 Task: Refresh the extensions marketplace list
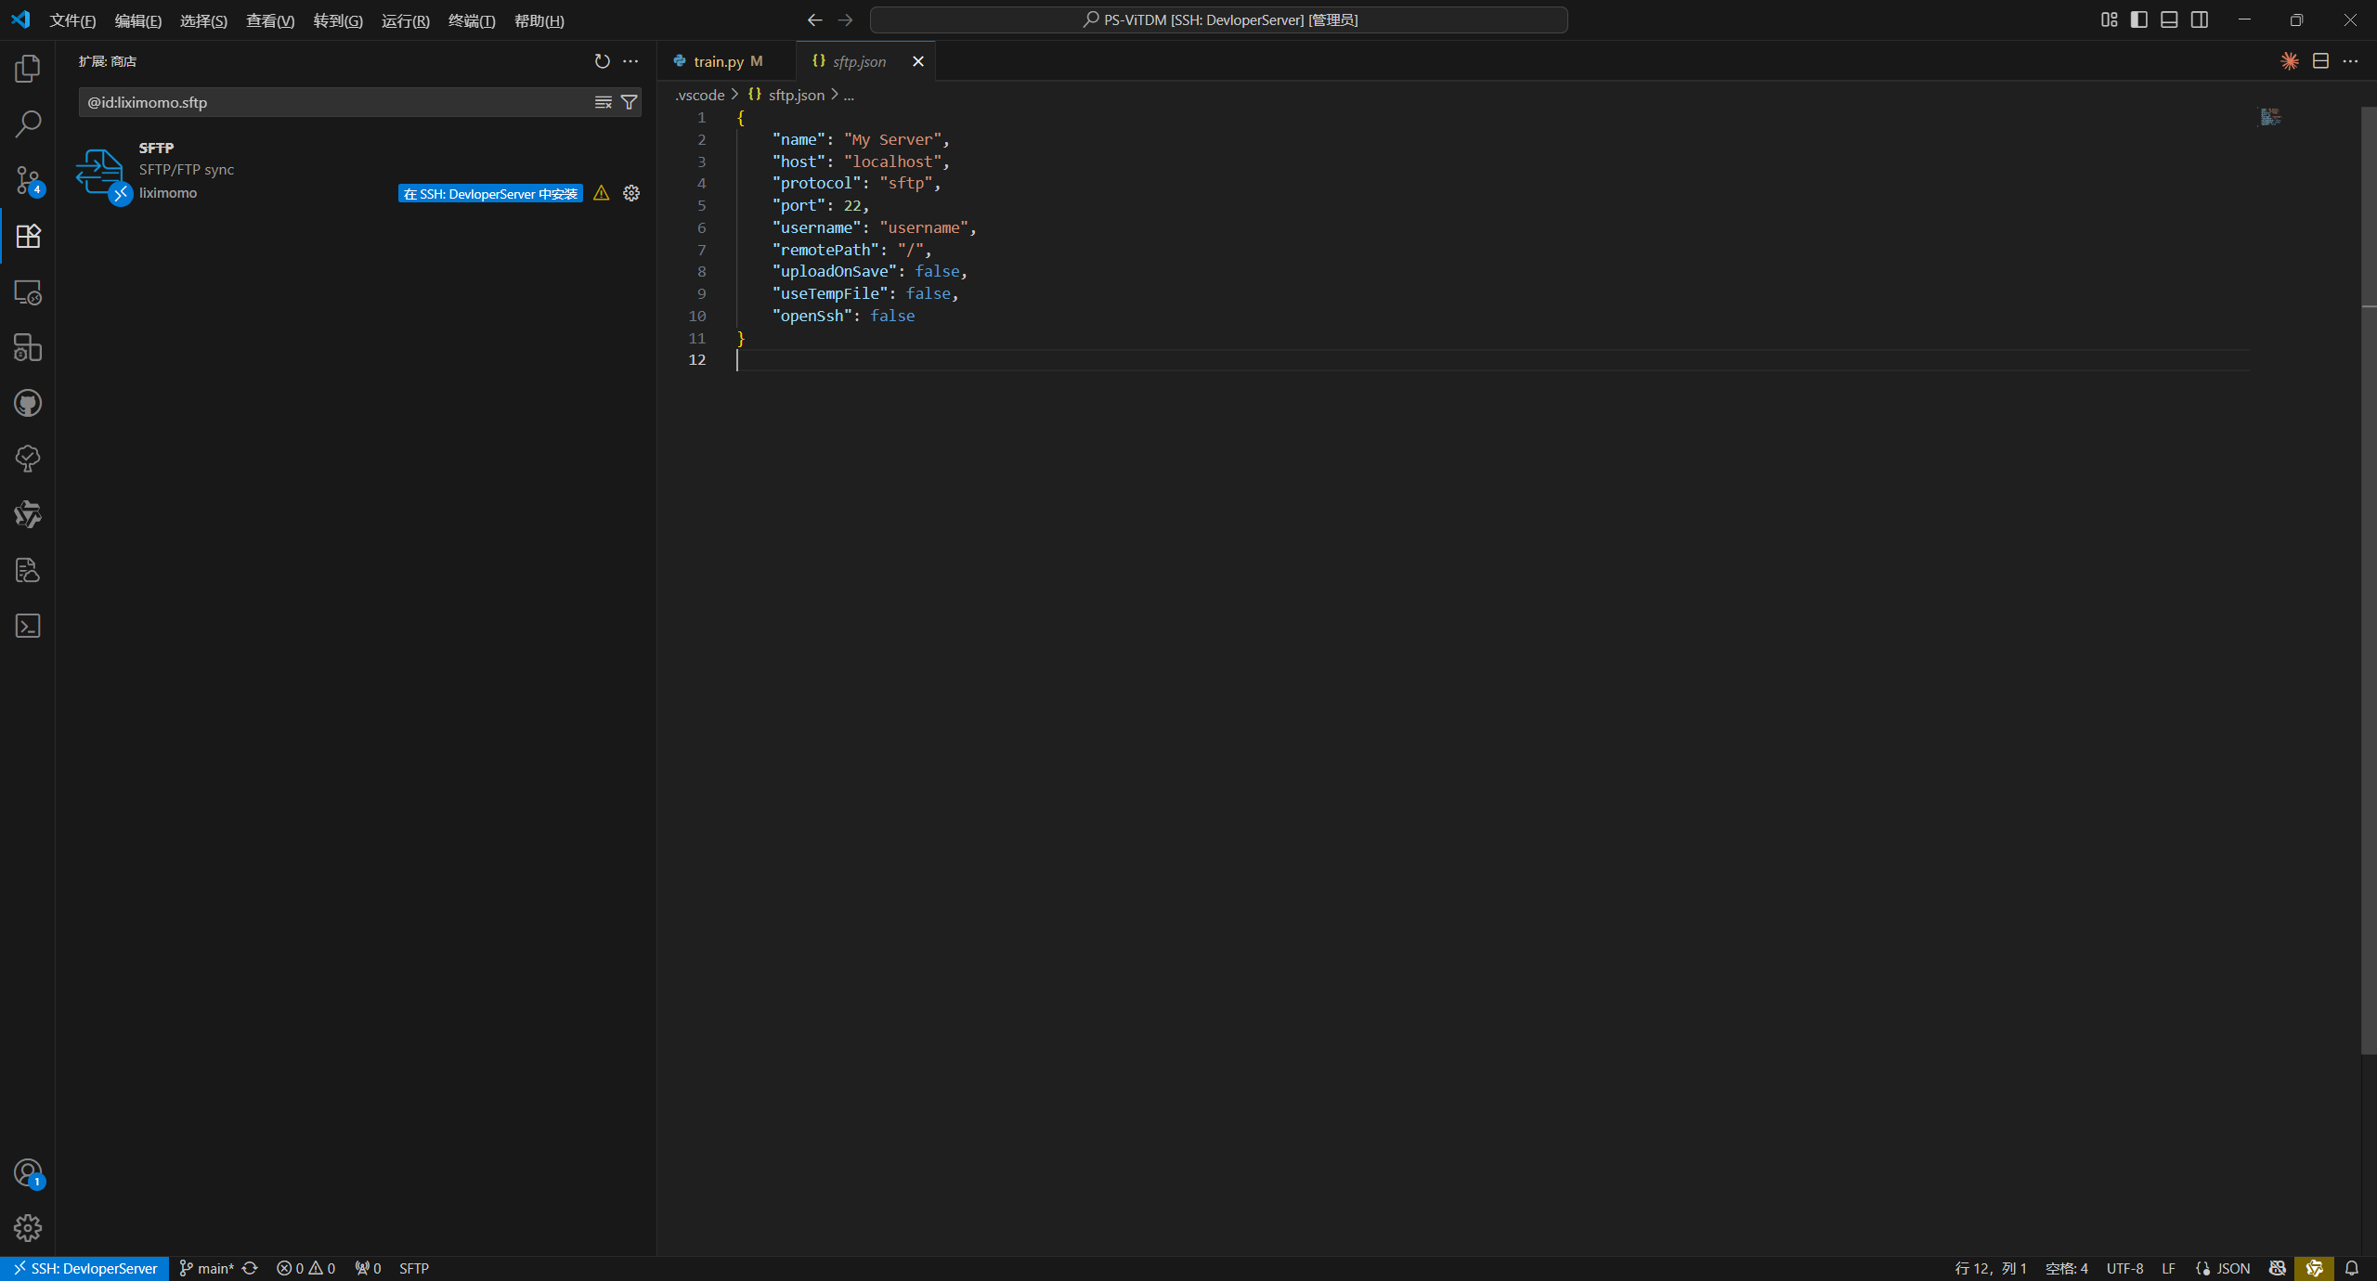point(603,61)
